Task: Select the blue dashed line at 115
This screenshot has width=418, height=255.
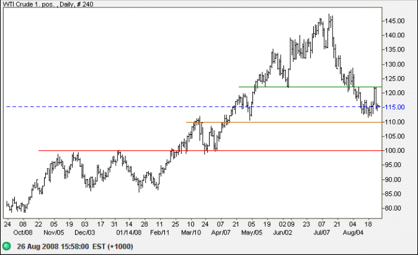Action: tap(194, 106)
